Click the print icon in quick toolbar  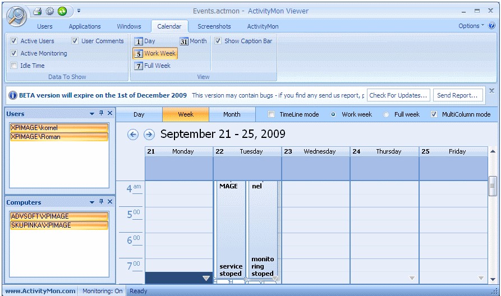pos(38,11)
